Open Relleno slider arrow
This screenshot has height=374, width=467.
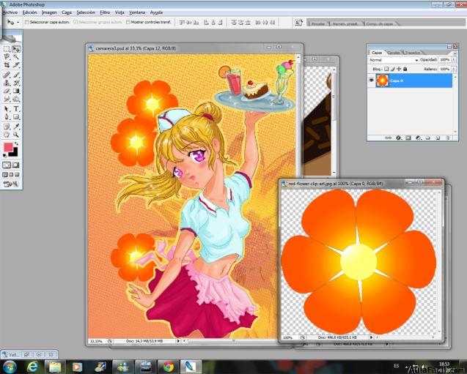click(454, 69)
